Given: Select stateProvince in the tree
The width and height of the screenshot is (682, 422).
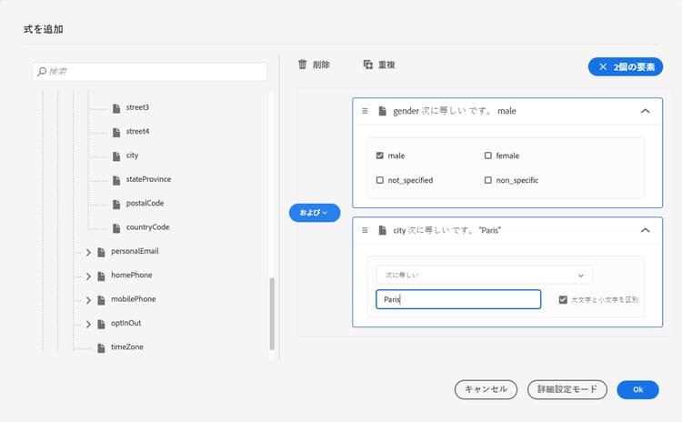Looking at the screenshot, I should 148,179.
